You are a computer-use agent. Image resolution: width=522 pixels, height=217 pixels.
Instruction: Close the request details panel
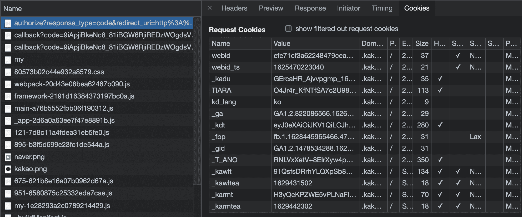pos(210,8)
